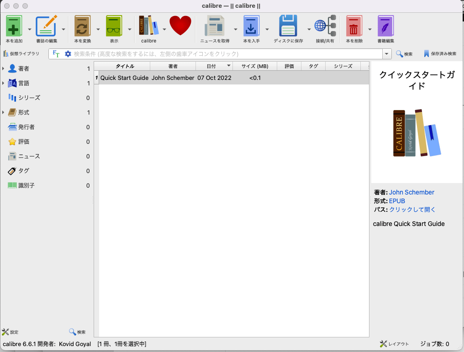
Task: Click the 07 Oct 2022 date cell
Action: (214, 78)
